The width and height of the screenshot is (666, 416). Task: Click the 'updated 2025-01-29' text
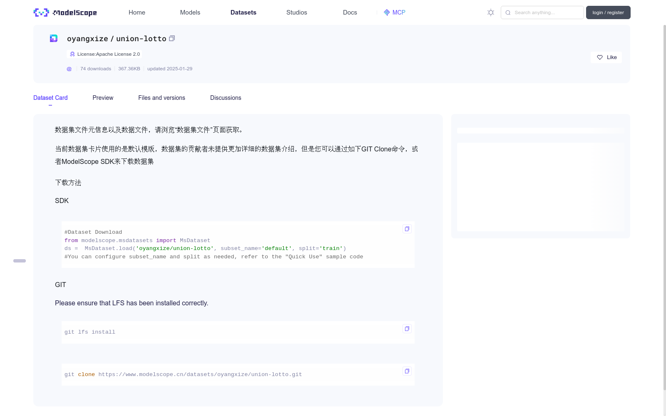(170, 69)
